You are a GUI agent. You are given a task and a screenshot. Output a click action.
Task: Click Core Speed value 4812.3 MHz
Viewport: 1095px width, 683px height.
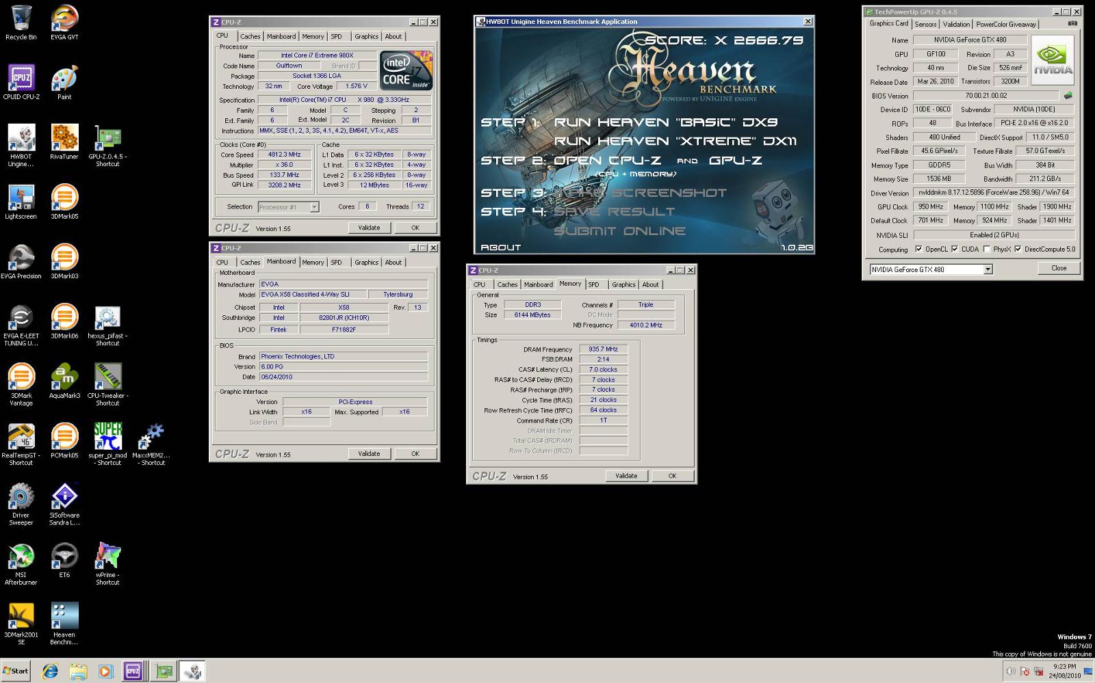pyautogui.click(x=285, y=155)
